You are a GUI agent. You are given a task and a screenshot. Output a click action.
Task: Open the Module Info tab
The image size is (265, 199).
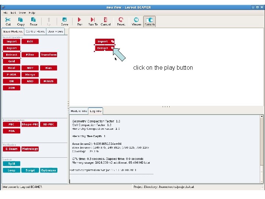coord(79,111)
